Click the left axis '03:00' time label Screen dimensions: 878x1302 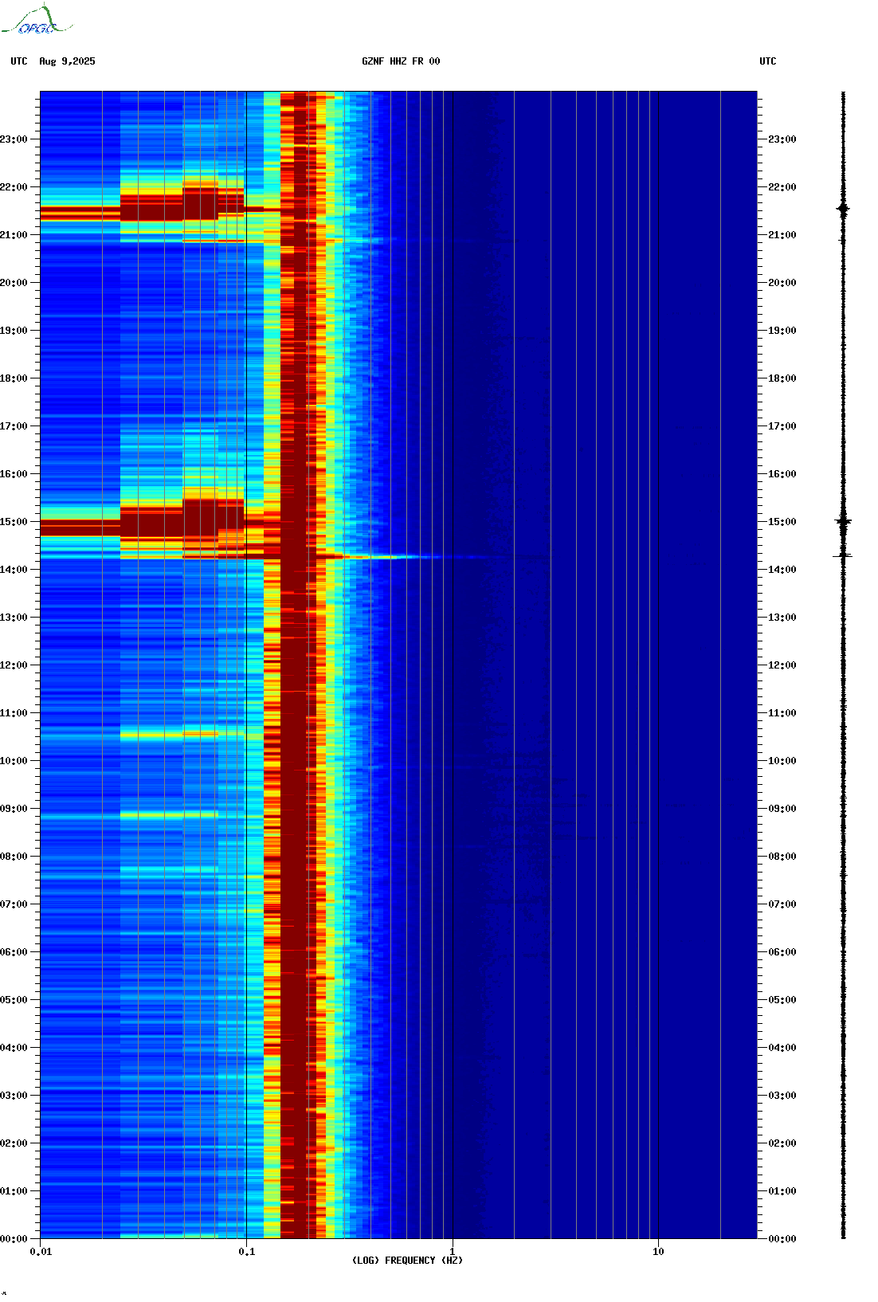pos(14,1096)
